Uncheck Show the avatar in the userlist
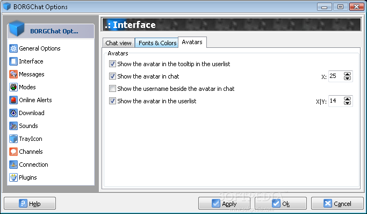367x214 pixels. click(x=112, y=101)
